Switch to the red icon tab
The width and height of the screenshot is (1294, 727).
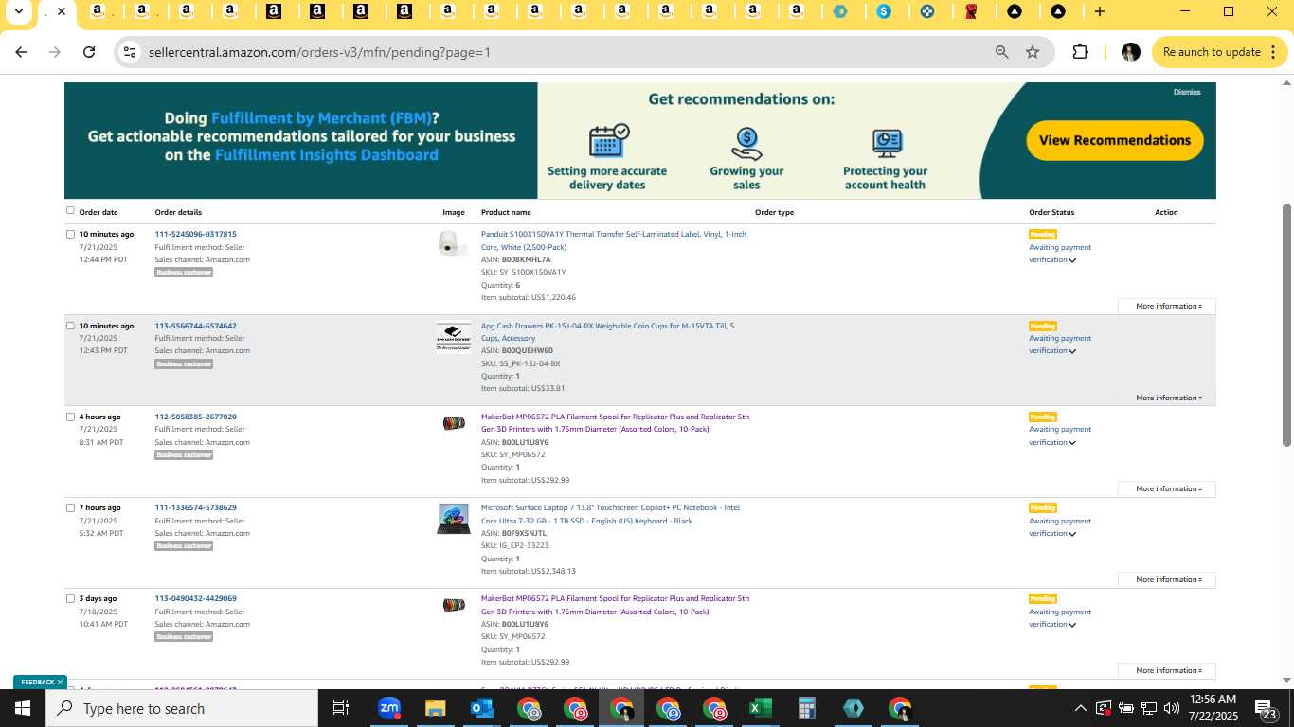coord(971,11)
